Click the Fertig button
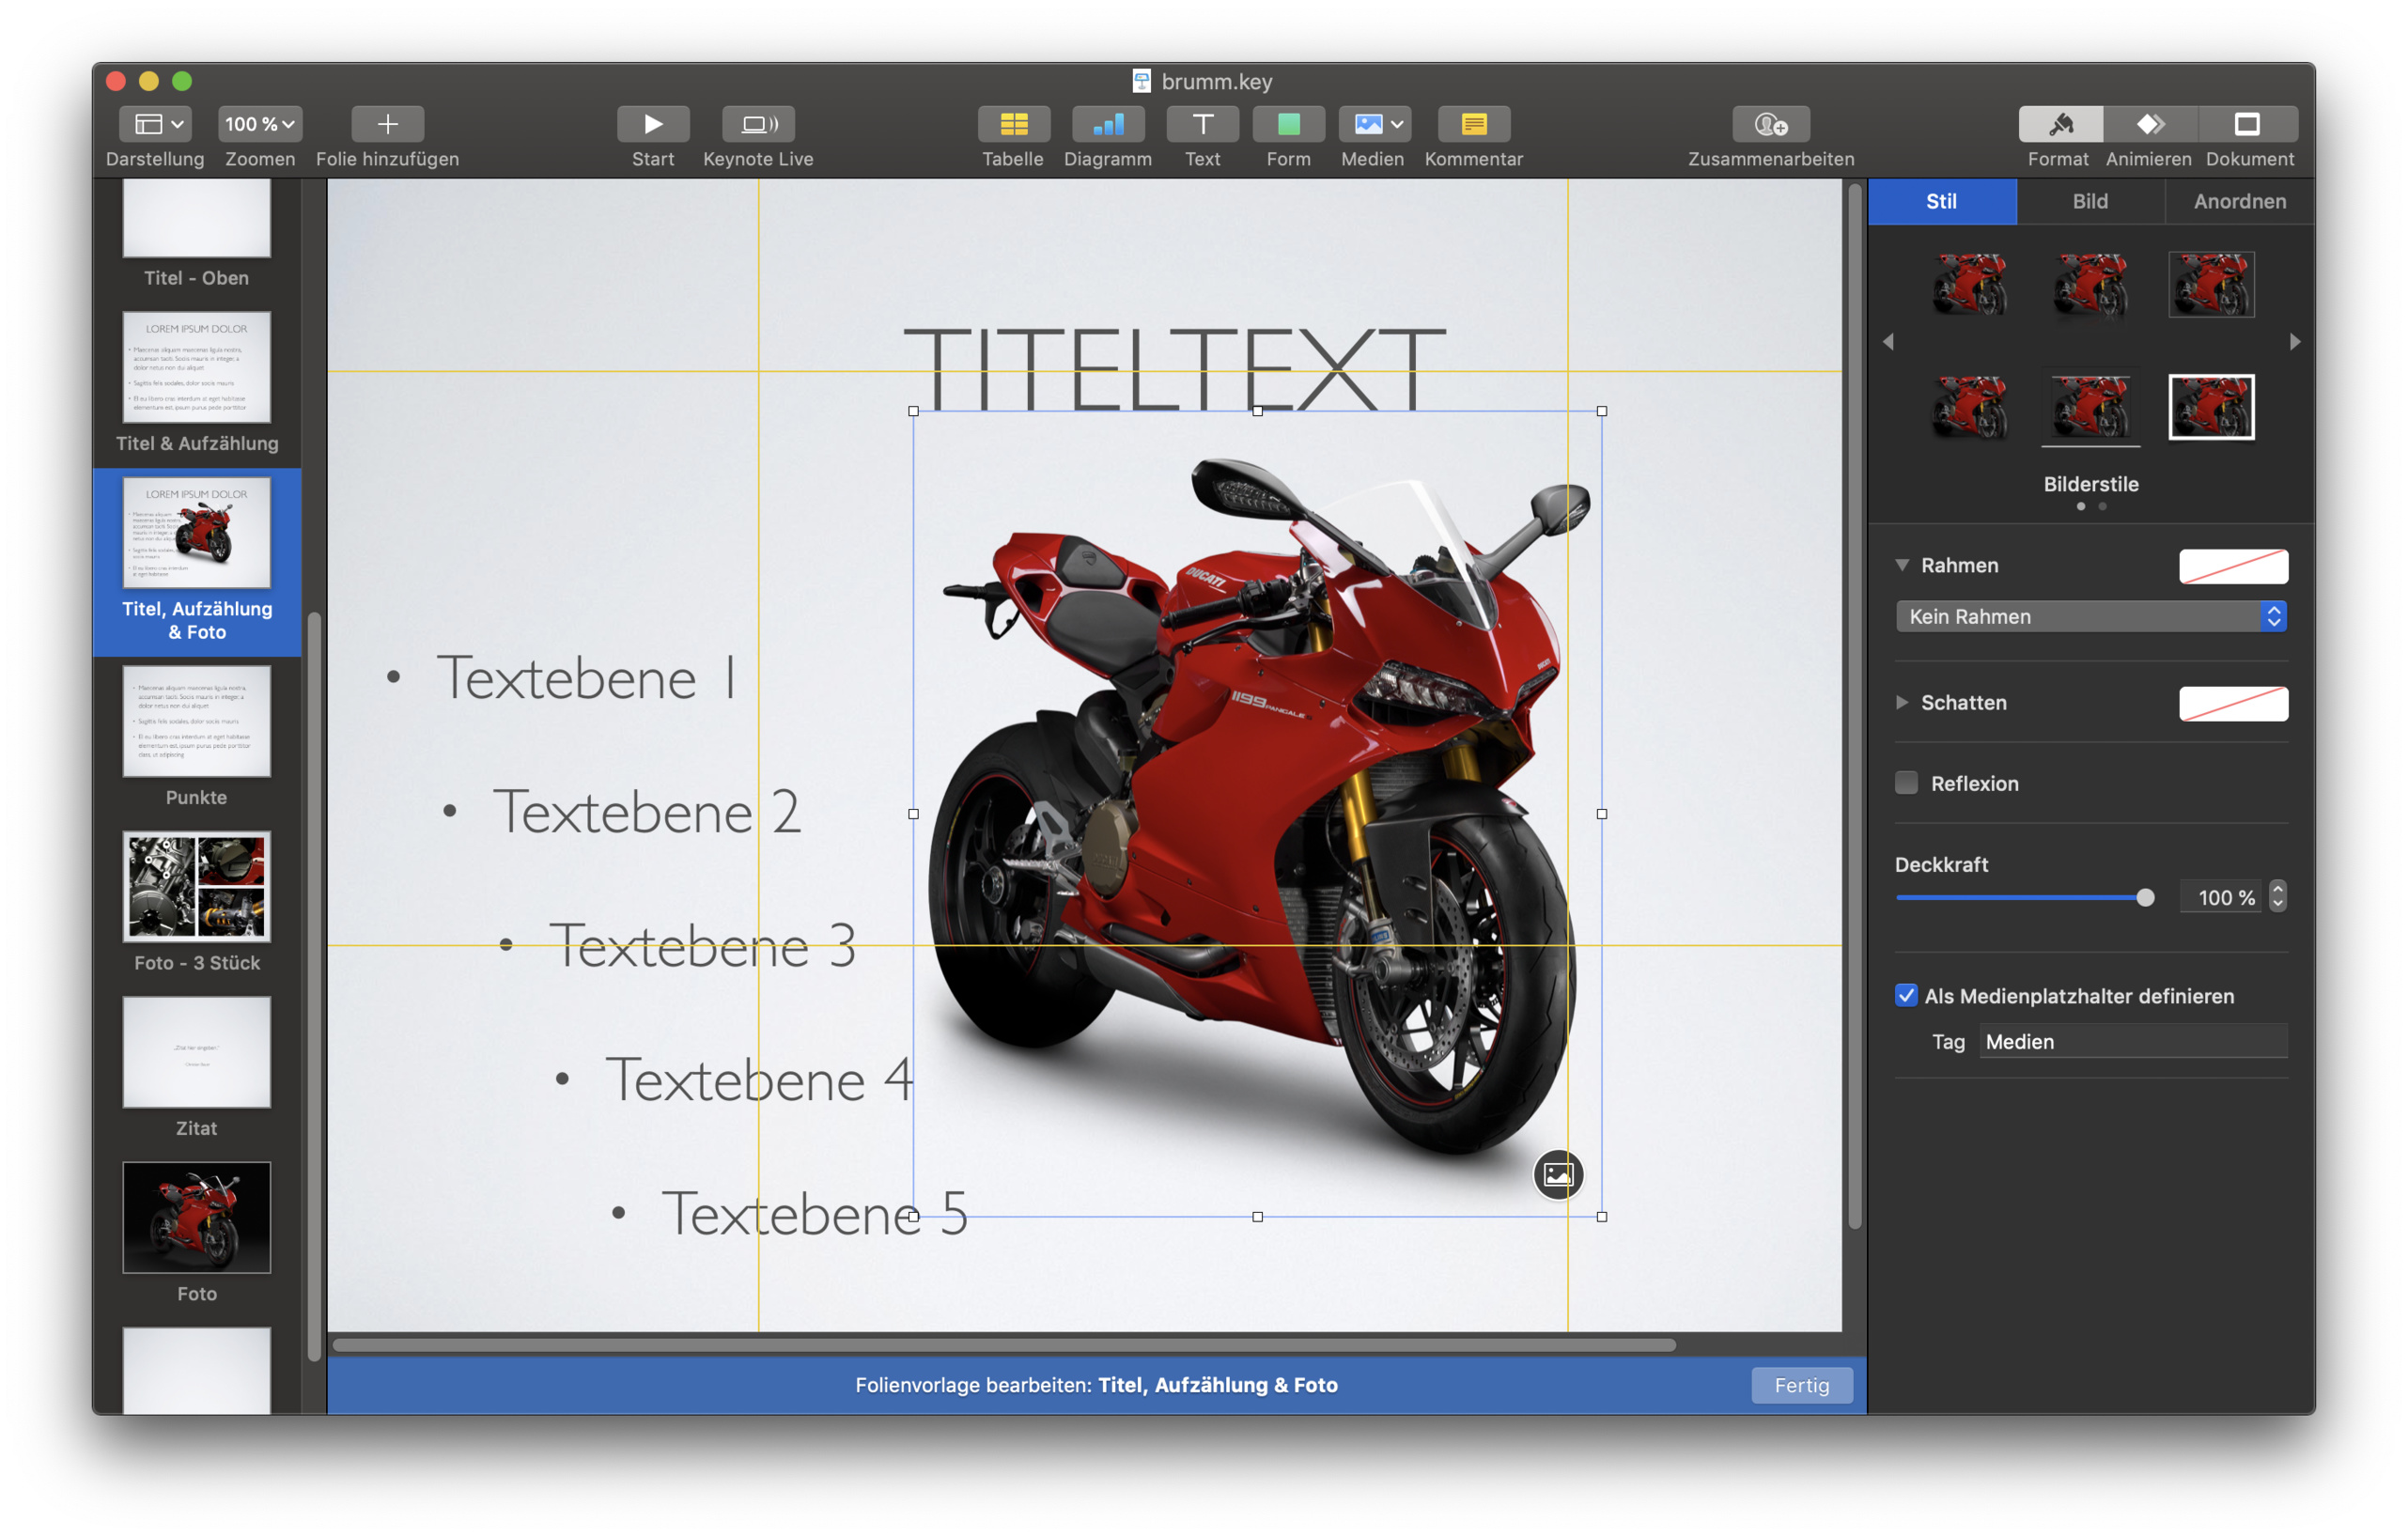The image size is (2408, 1537). (1801, 1385)
